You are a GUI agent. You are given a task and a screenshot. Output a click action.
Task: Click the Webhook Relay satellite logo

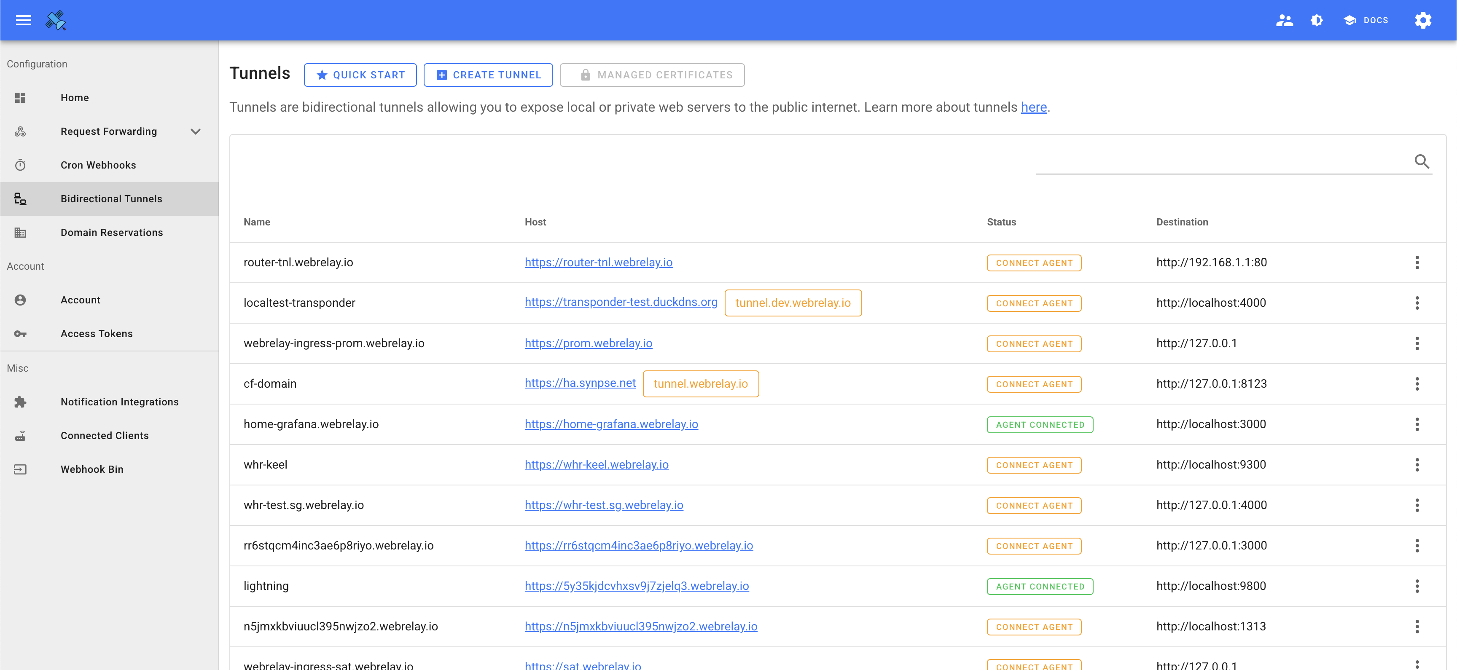tap(55, 20)
